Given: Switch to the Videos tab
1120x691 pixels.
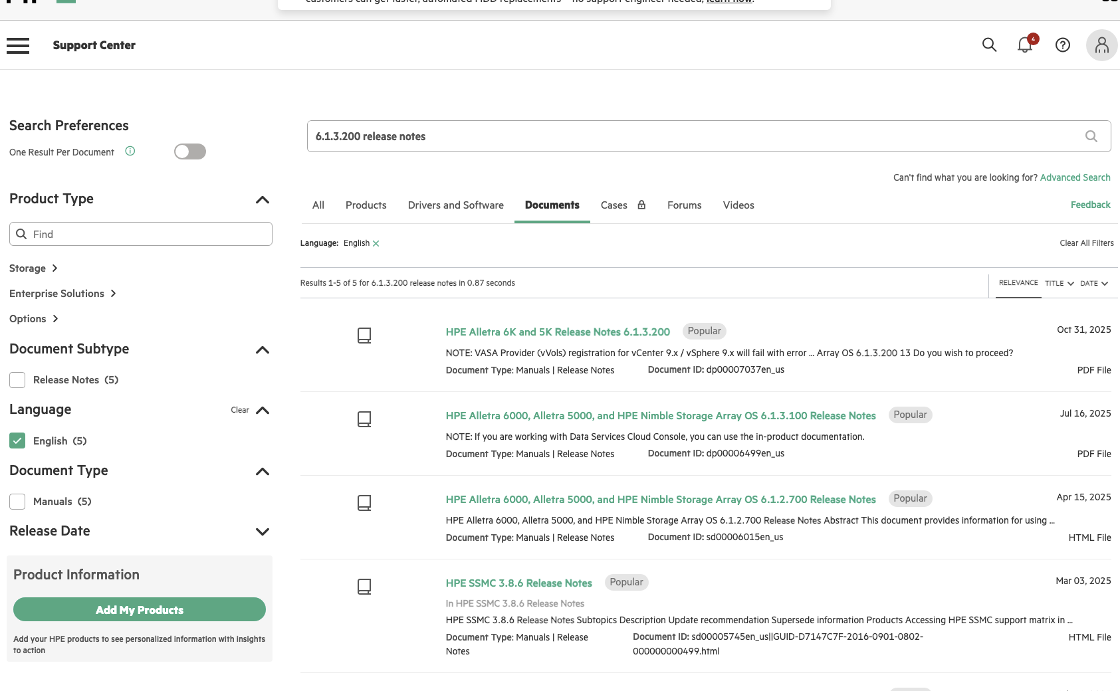Looking at the screenshot, I should tap(738, 205).
